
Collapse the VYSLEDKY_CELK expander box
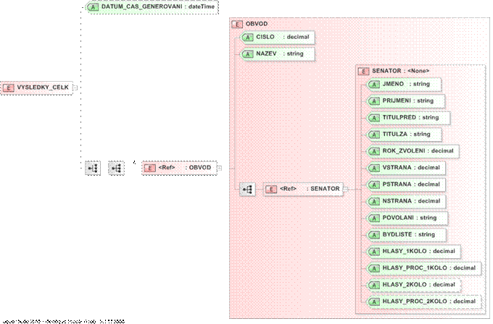(x=75, y=88)
